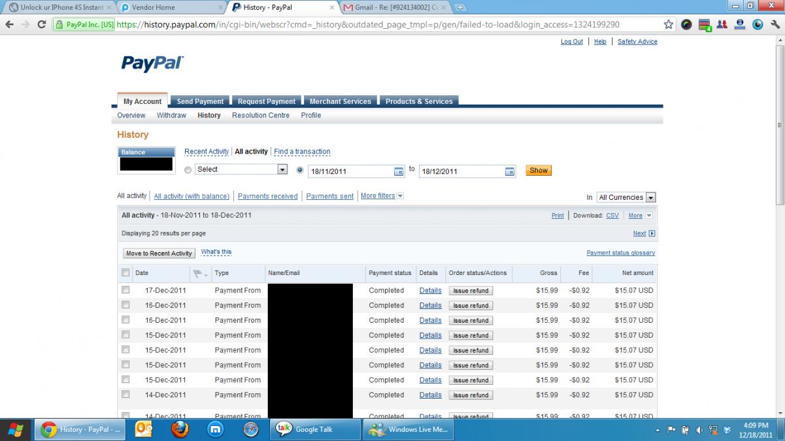Open the Maxthon browser taskbar icon
The height and width of the screenshot is (441, 785).
[x=215, y=429]
